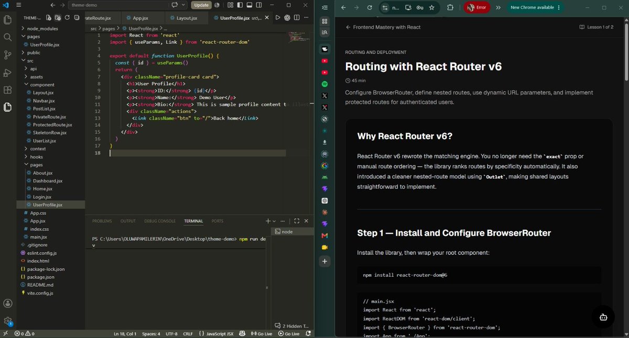This screenshot has width=629, height=338.
Task: Open Gmail in Chrome side strip
Action: pos(325,235)
